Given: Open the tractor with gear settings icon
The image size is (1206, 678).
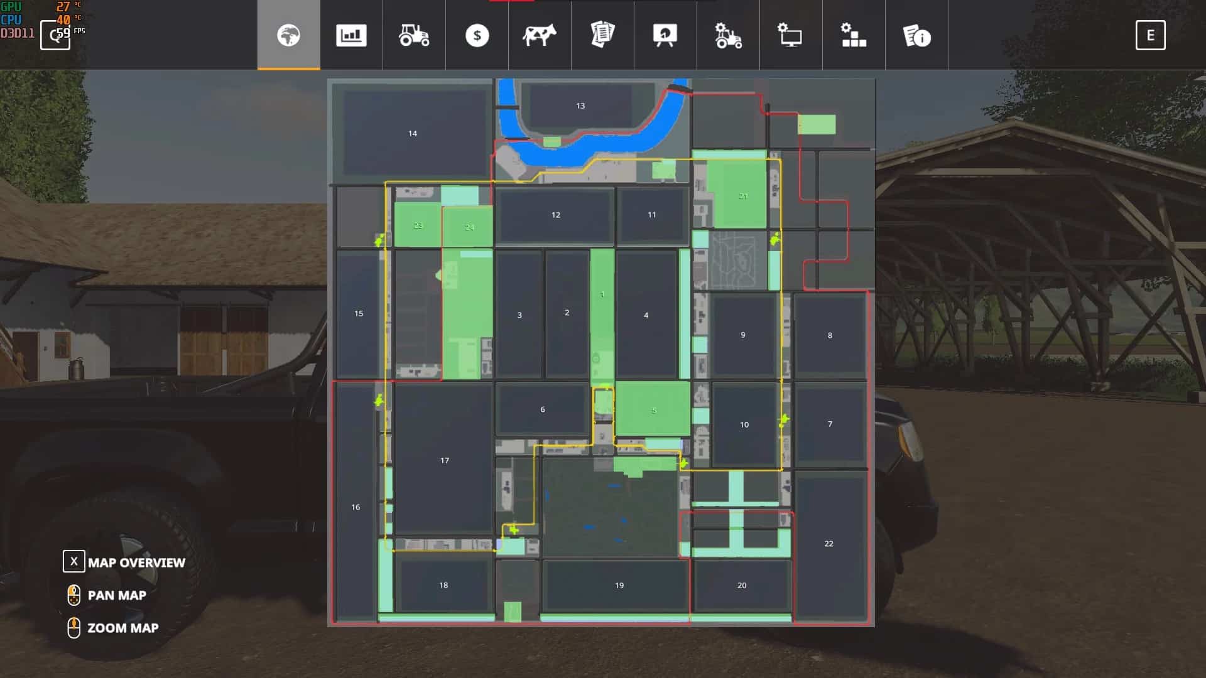Looking at the screenshot, I should point(728,35).
